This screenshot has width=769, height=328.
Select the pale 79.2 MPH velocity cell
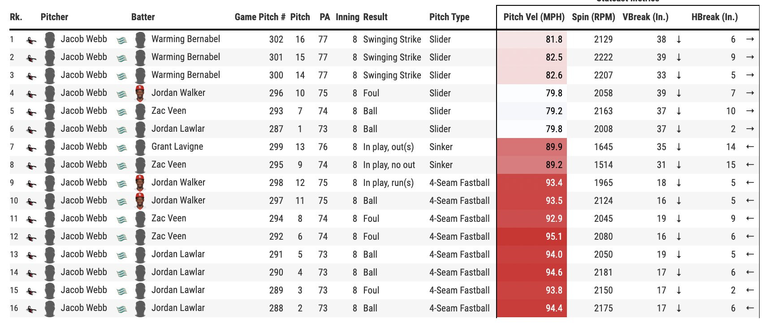click(x=532, y=111)
